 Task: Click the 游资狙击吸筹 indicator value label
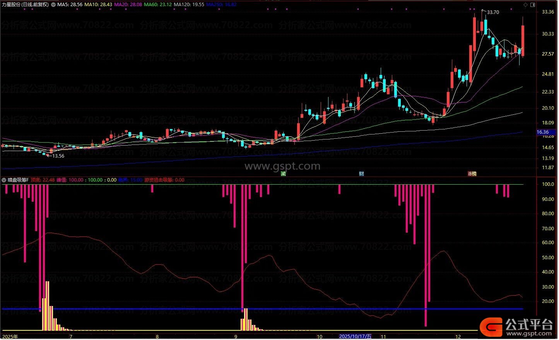tap(164, 180)
